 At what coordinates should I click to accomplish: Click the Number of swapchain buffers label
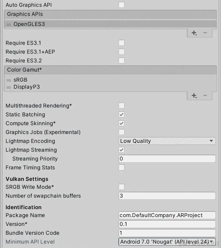tap(43, 196)
